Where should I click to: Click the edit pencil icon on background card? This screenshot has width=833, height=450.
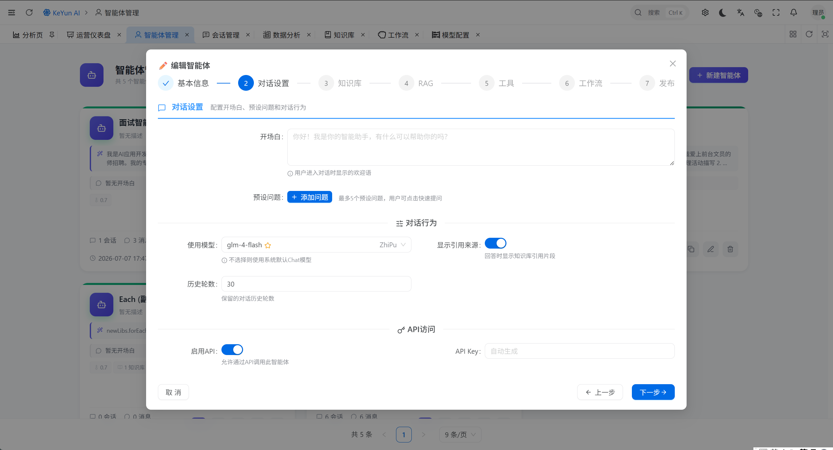pos(710,249)
